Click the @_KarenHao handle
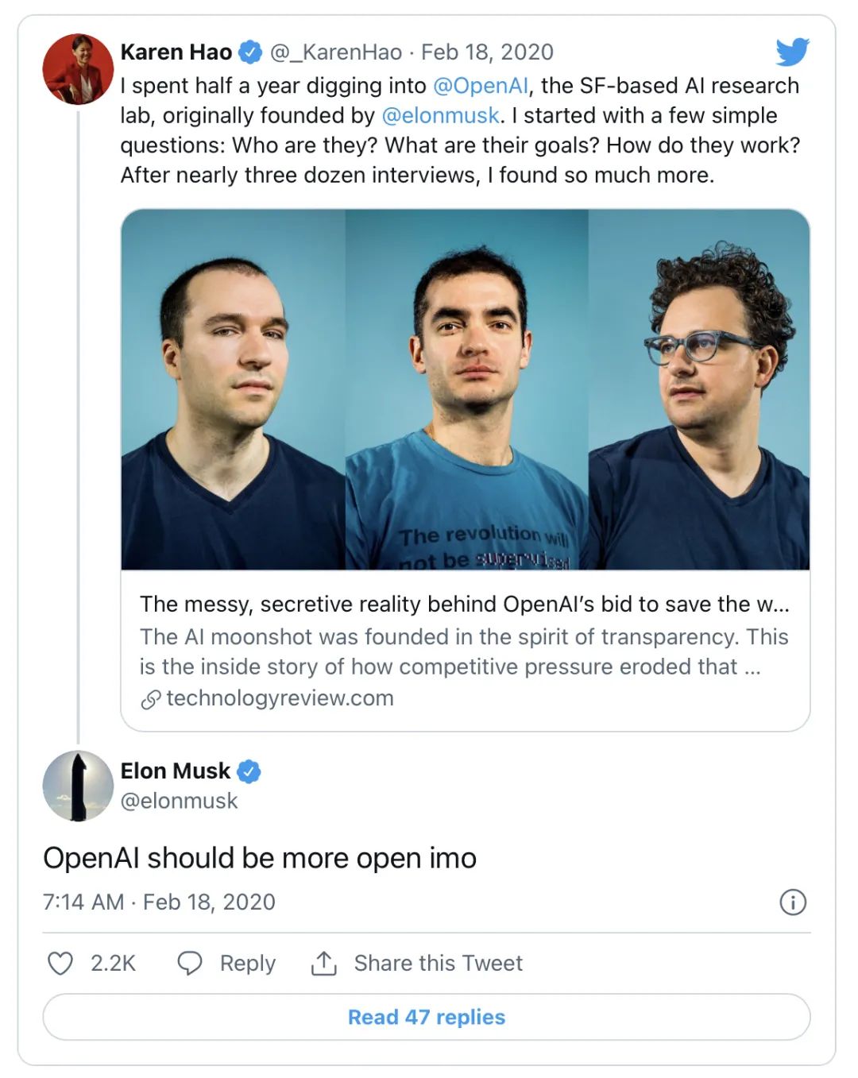858x1078 pixels. click(x=336, y=52)
